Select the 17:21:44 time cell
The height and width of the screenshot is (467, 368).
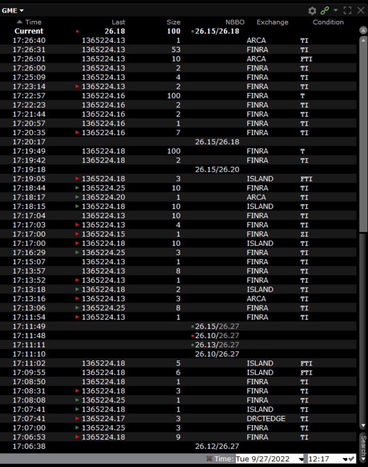[29, 114]
